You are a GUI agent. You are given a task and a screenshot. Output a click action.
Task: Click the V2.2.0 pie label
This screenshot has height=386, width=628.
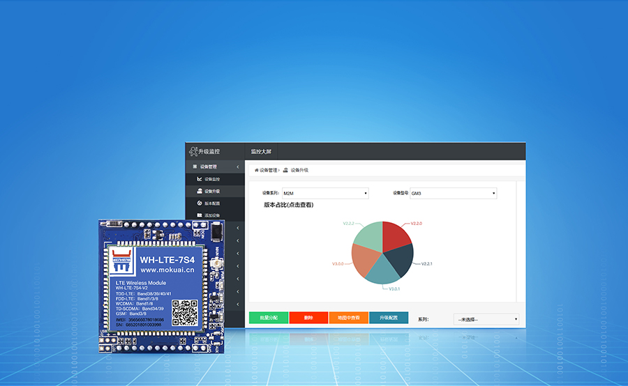[416, 224]
